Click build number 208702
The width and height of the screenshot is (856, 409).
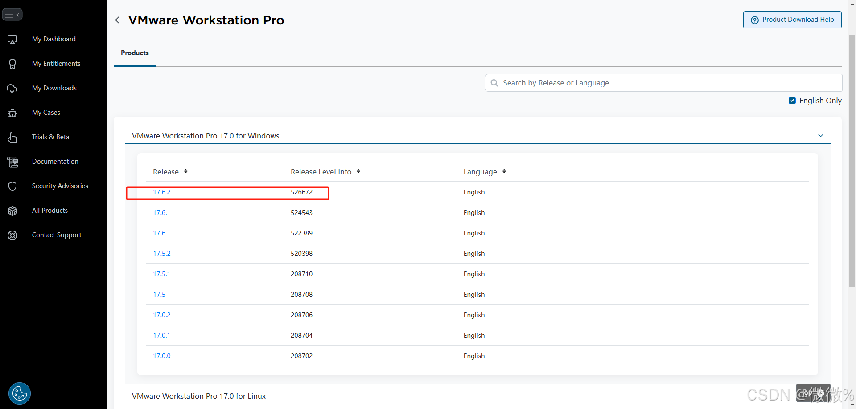pyautogui.click(x=301, y=356)
